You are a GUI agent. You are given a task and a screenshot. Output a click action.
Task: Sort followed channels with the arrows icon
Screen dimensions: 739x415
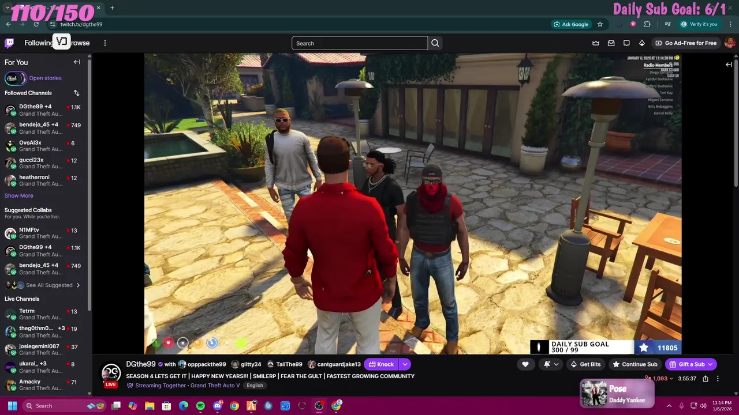[x=76, y=93]
